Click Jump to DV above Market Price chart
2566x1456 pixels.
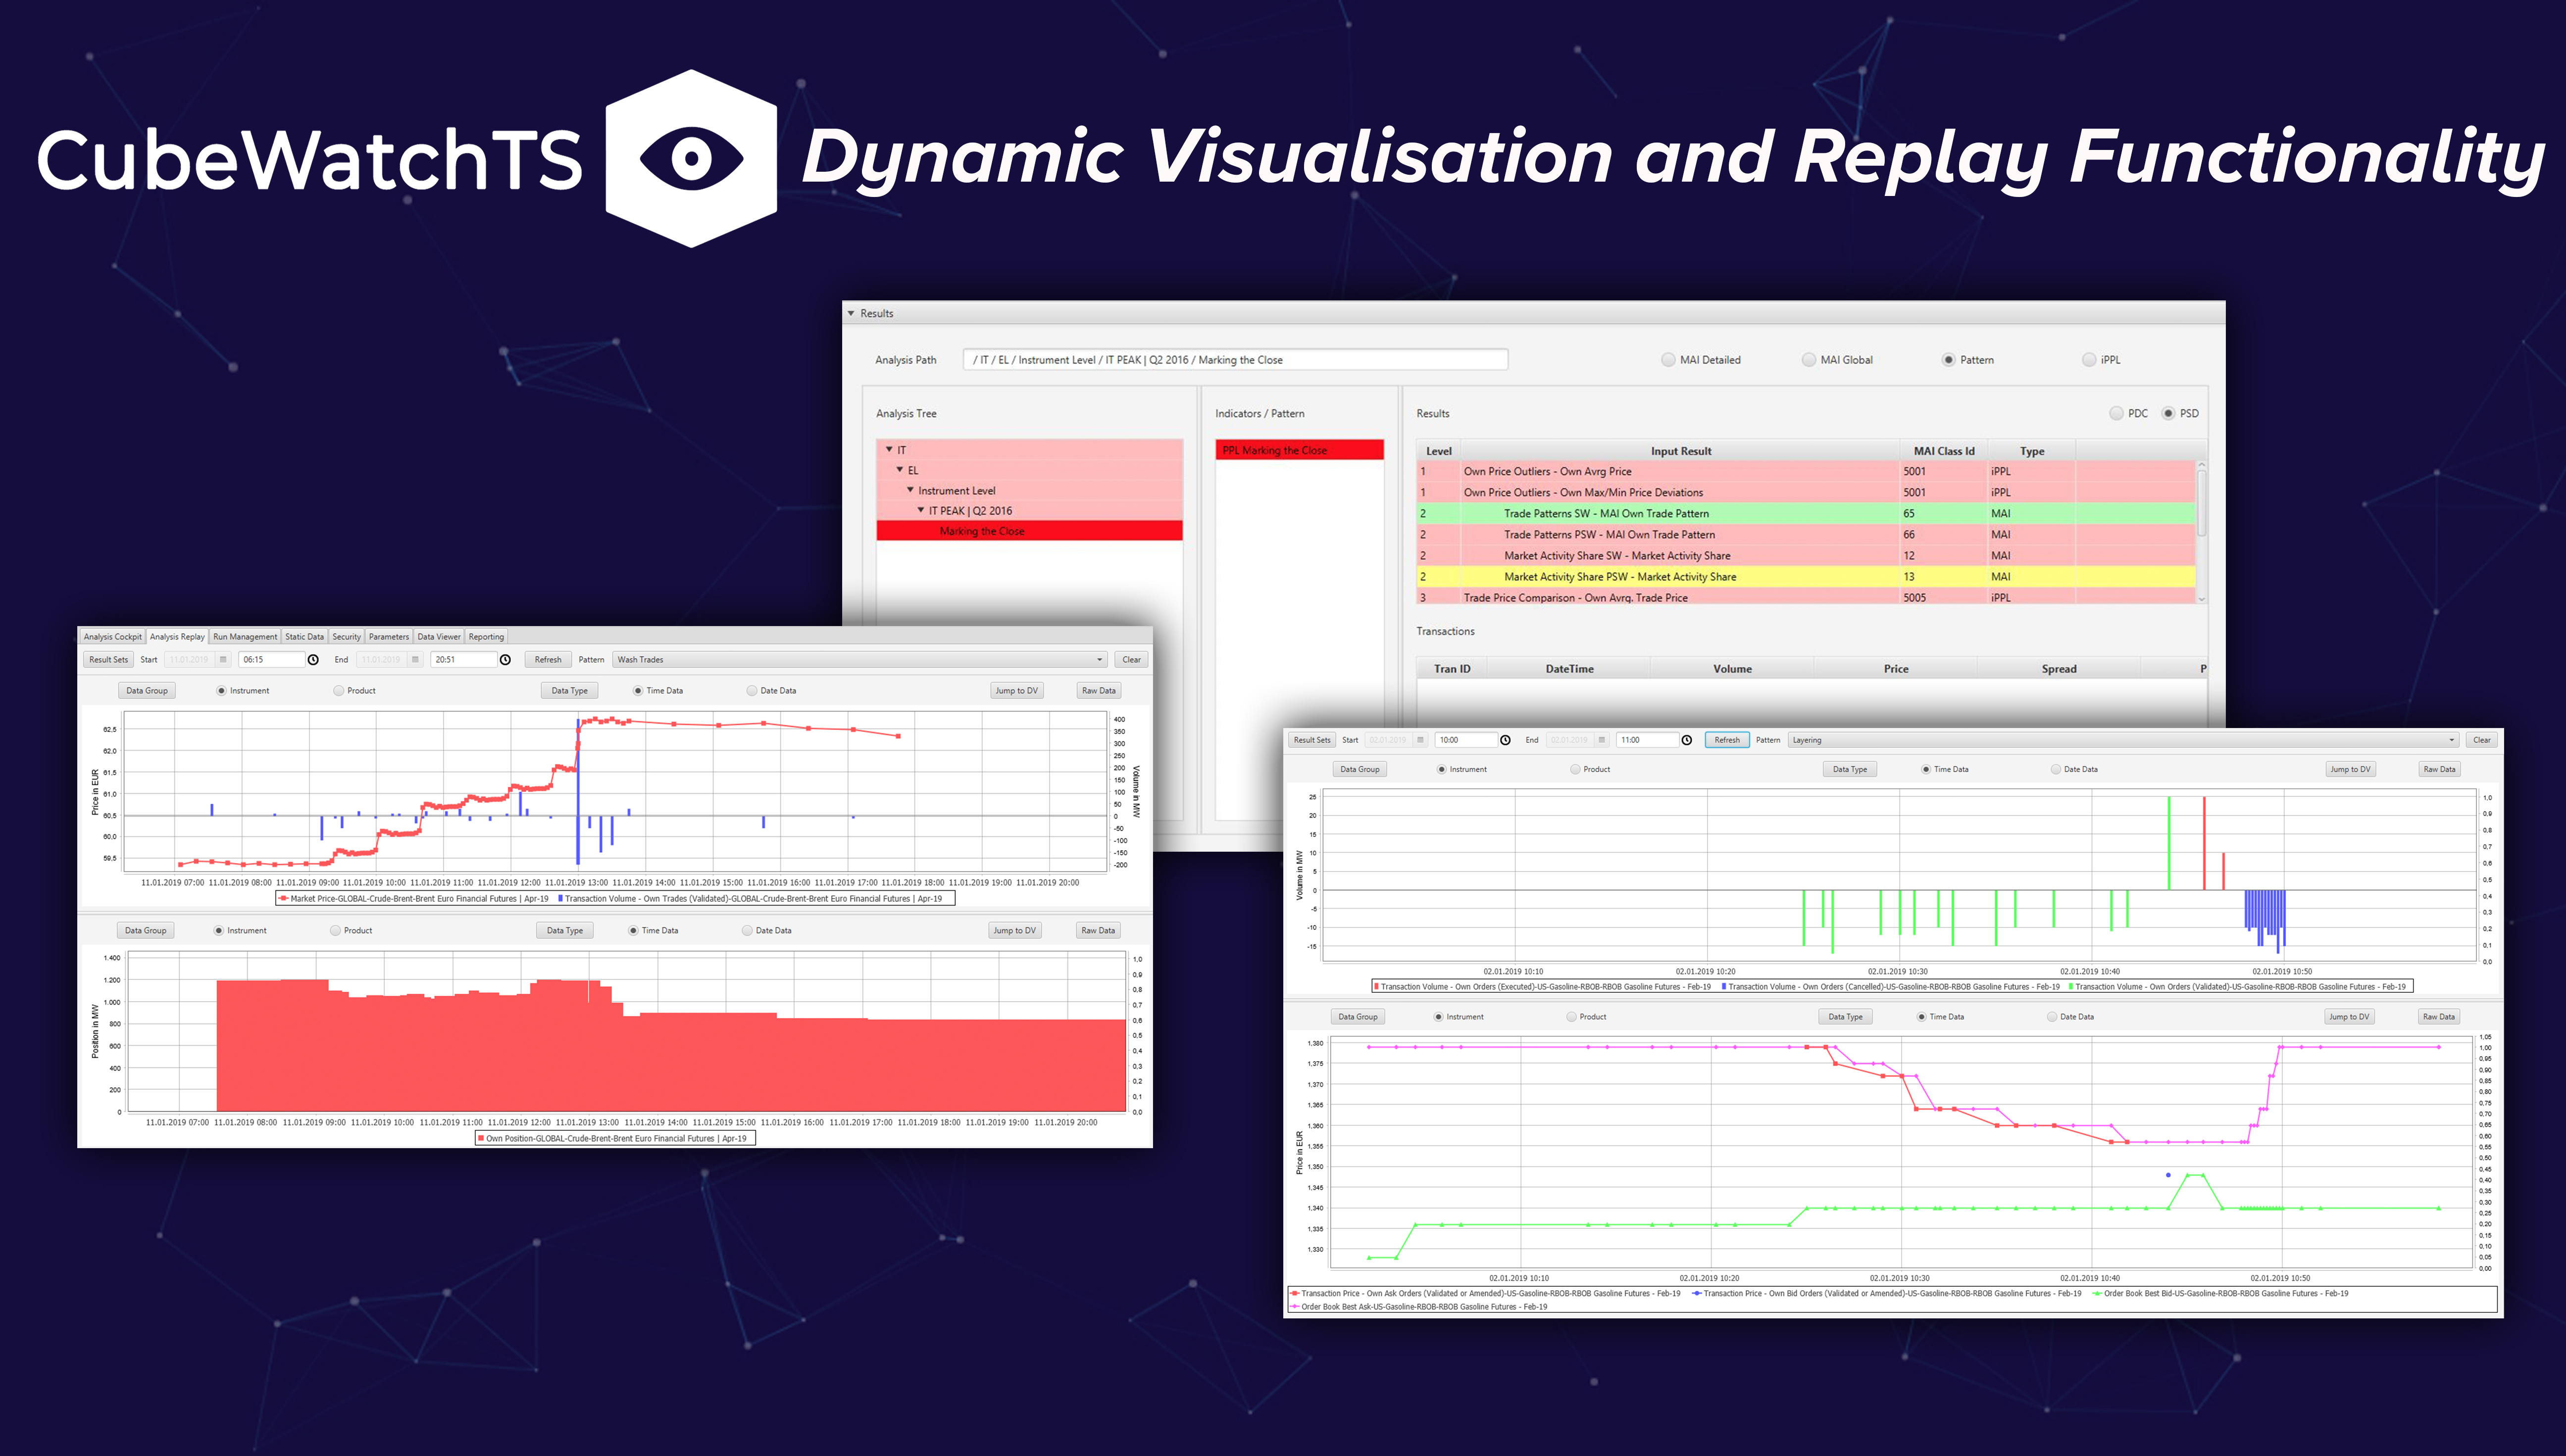pyautogui.click(x=1016, y=691)
